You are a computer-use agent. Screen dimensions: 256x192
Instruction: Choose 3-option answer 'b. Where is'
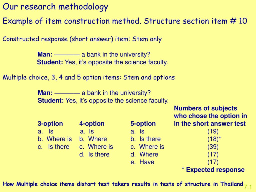[x=55, y=139]
